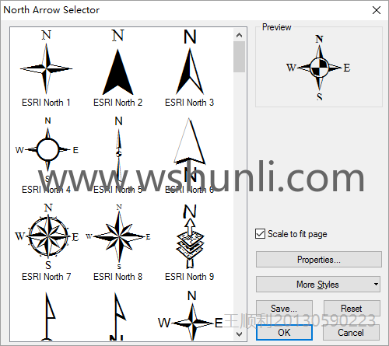
Task: Choose the solid black ESRI North 2 arrow
Action: (x=117, y=62)
